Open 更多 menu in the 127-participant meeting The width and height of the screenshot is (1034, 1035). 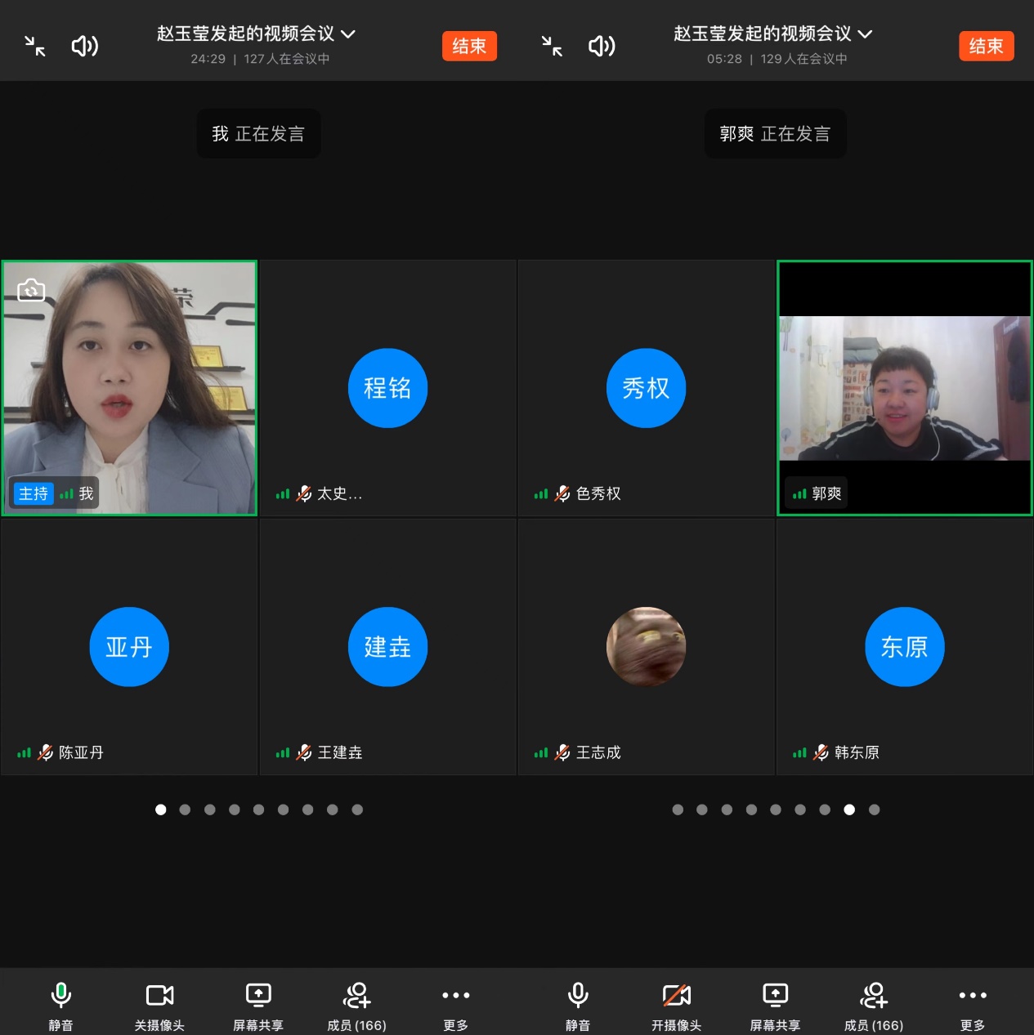click(x=455, y=1006)
